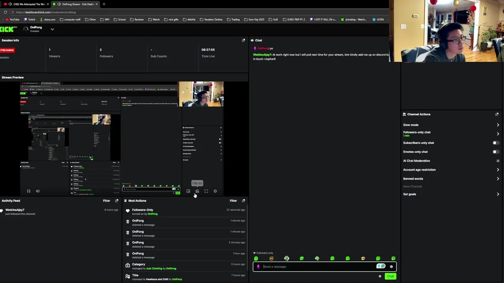Open the School bookmark folder
Viewport: 504px width, 283px height.
click(x=119, y=20)
